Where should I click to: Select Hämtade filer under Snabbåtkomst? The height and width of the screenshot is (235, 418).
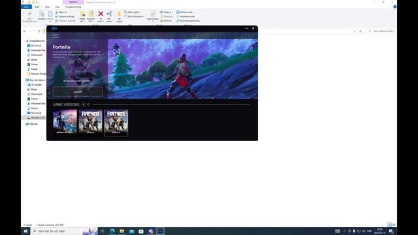tap(37, 50)
